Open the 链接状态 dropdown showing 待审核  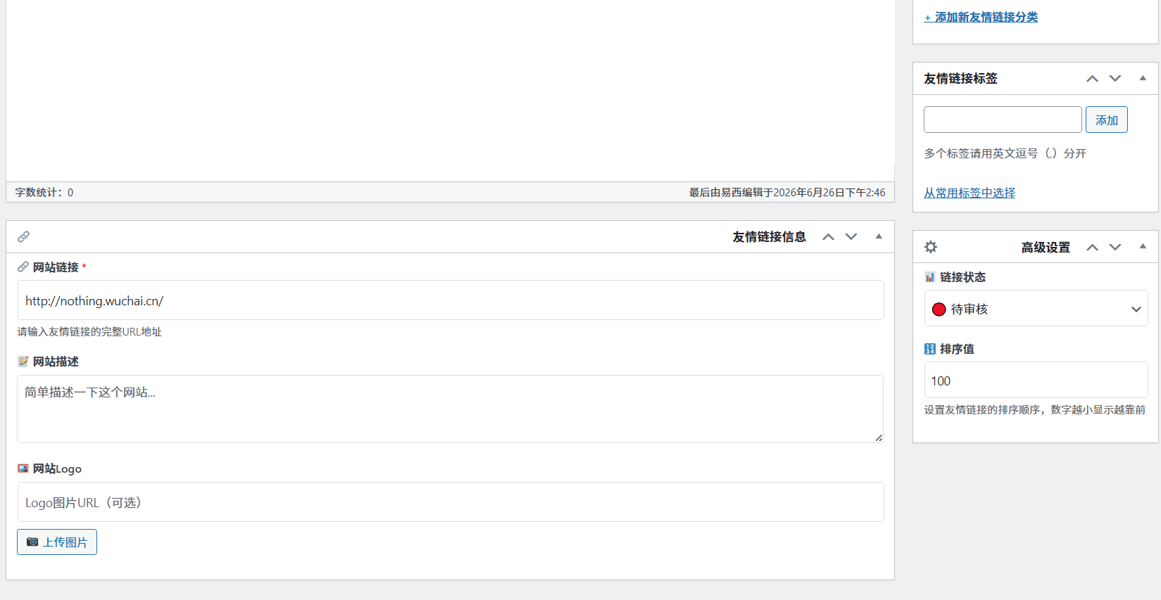[1036, 309]
